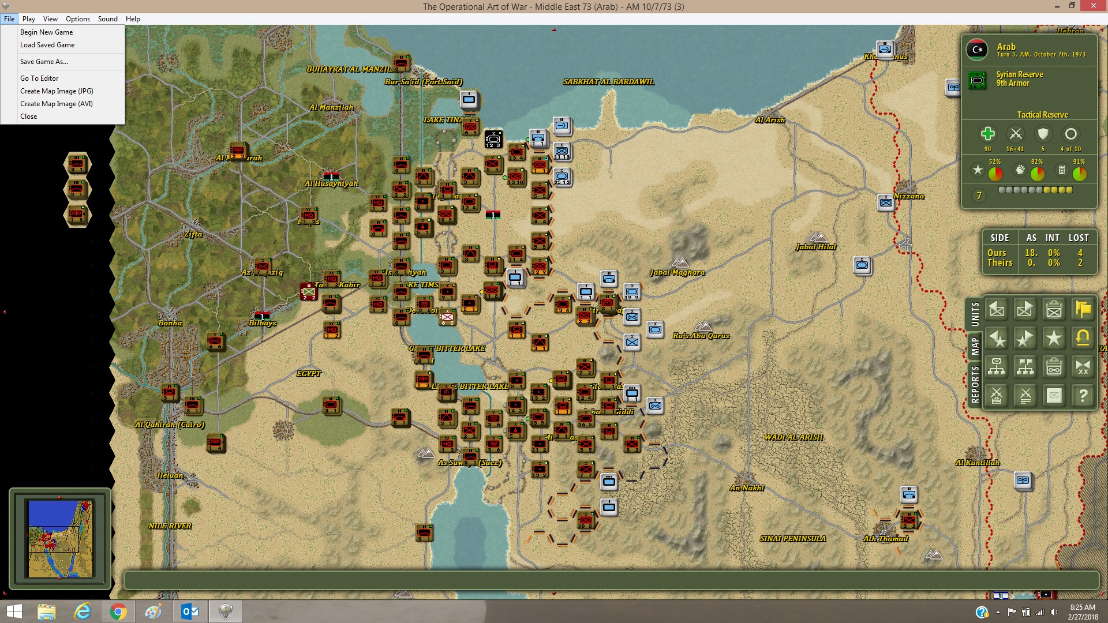Open the Options menu
The height and width of the screenshot is (623, 1108).
coord(78,19)
